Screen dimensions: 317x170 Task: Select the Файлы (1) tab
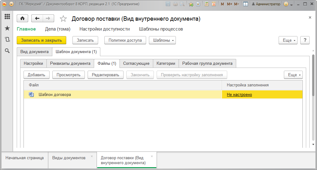click(107, 64)
